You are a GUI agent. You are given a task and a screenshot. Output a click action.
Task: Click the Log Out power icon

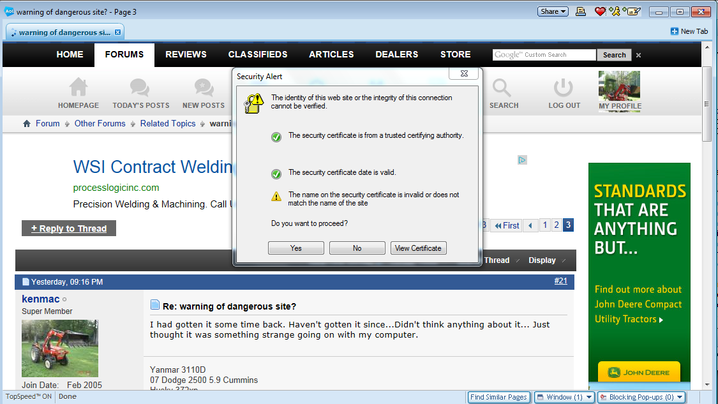[x=564, y=87]
